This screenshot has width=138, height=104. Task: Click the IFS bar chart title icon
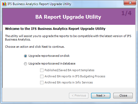4,4
